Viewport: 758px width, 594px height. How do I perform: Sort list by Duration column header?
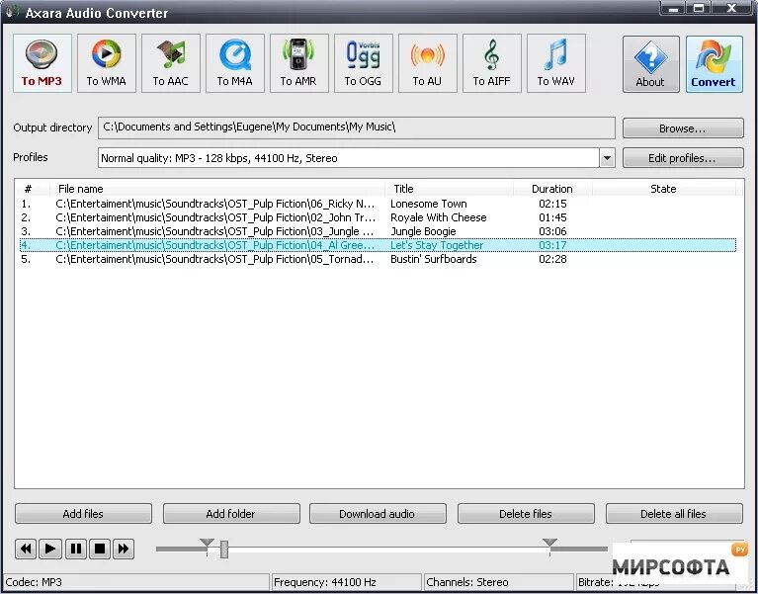tap(552, 189)
